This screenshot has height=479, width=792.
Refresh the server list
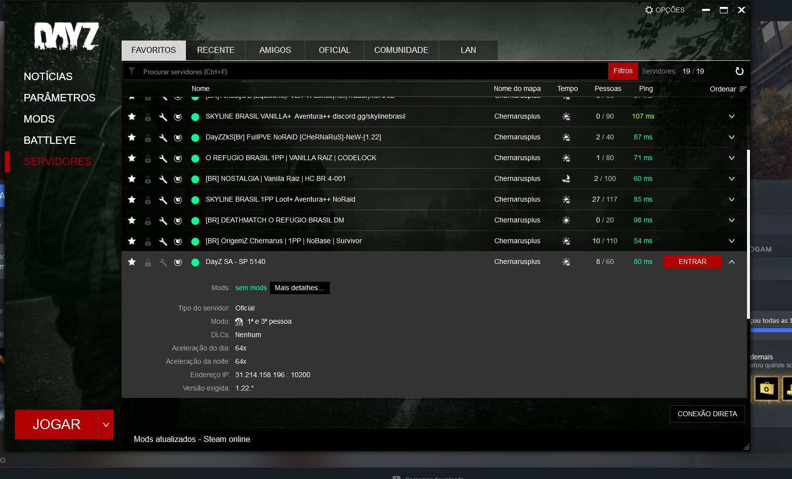[739, 71]
